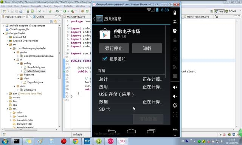
Task: Expand the gen folder node
Action: coord(7,94)
